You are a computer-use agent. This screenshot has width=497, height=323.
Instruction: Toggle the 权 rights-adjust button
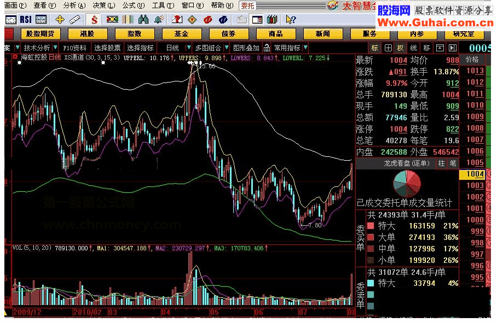[x=400, y=48]
